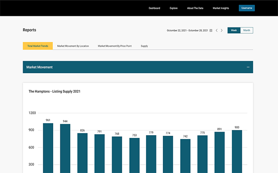
Task: Go to next week with right chevron
Action: coord(222,30)
